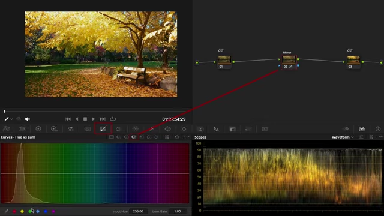384x216 pixels.
Task: Pick the red hue swatch
Action: [x=14, y=211]
